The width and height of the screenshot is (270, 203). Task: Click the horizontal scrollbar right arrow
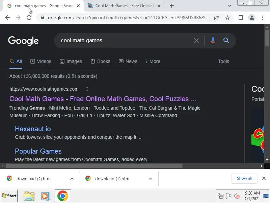(x=261, y=166)
